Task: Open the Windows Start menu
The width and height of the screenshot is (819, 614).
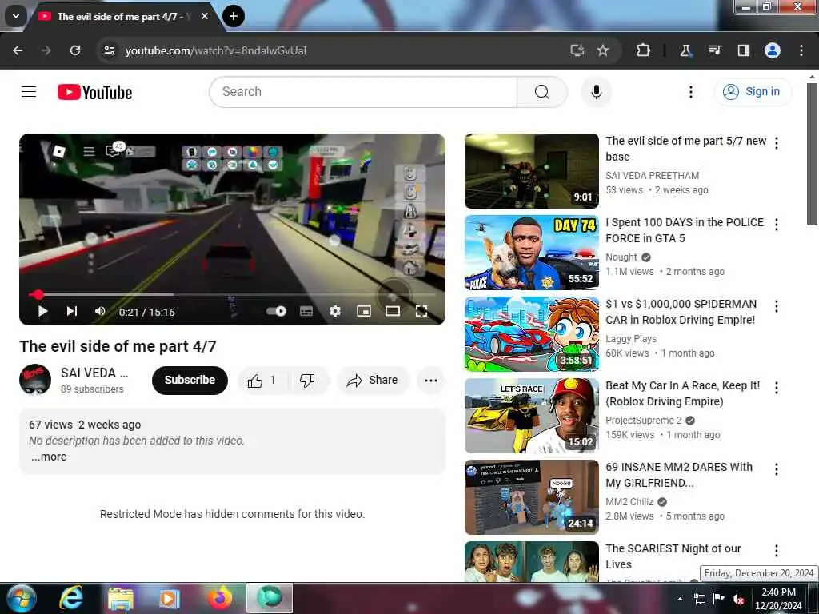Action: pyautogui.click(x=22, y=599)
